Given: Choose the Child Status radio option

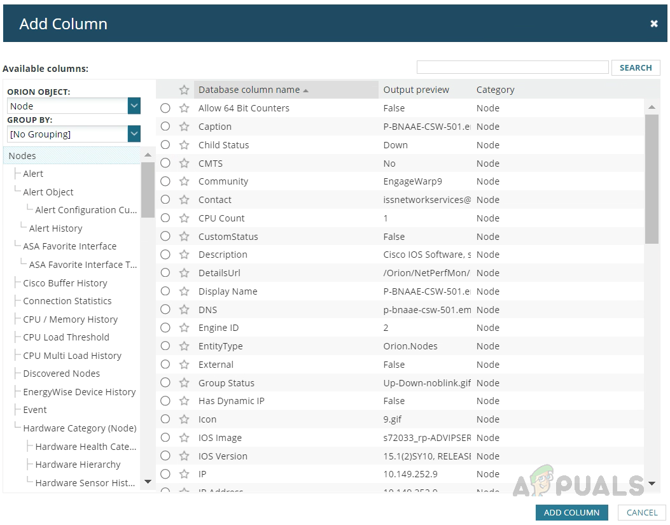Looking at the screenshot, I should (165, 145).
